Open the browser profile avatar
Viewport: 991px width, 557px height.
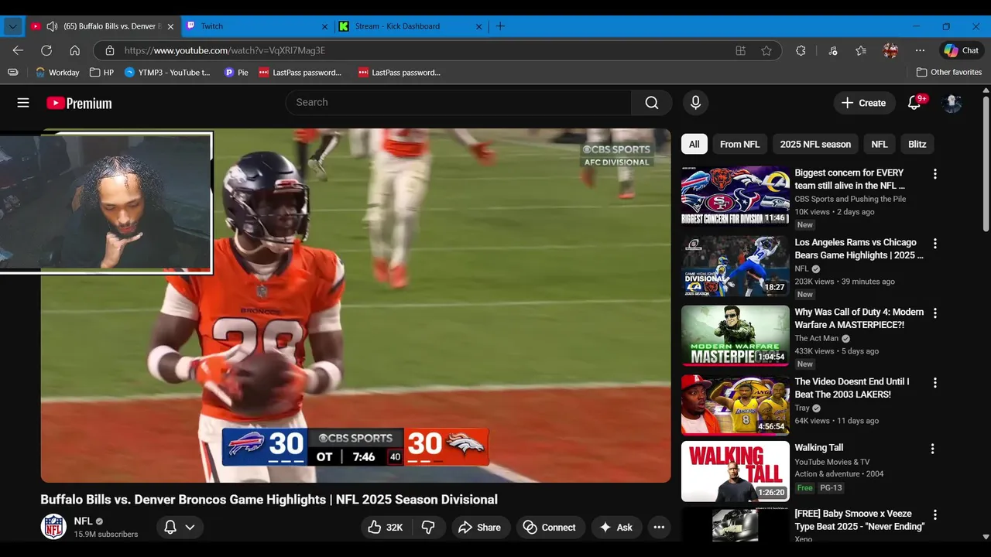[890, 50]
